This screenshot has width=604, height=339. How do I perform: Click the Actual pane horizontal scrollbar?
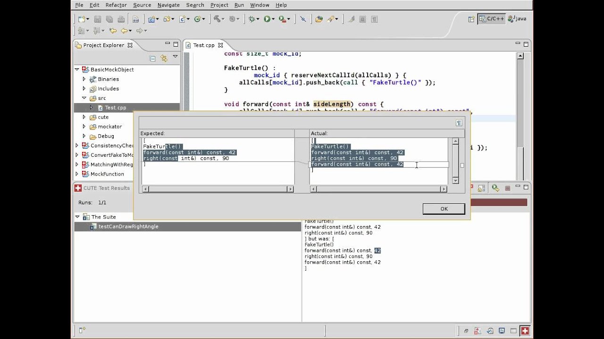378,189
